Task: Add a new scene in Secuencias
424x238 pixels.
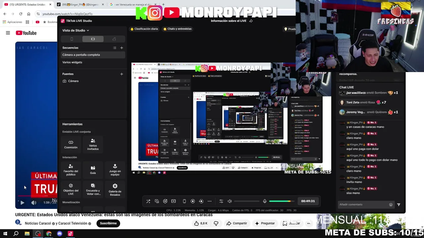Action: pos(122,48)
